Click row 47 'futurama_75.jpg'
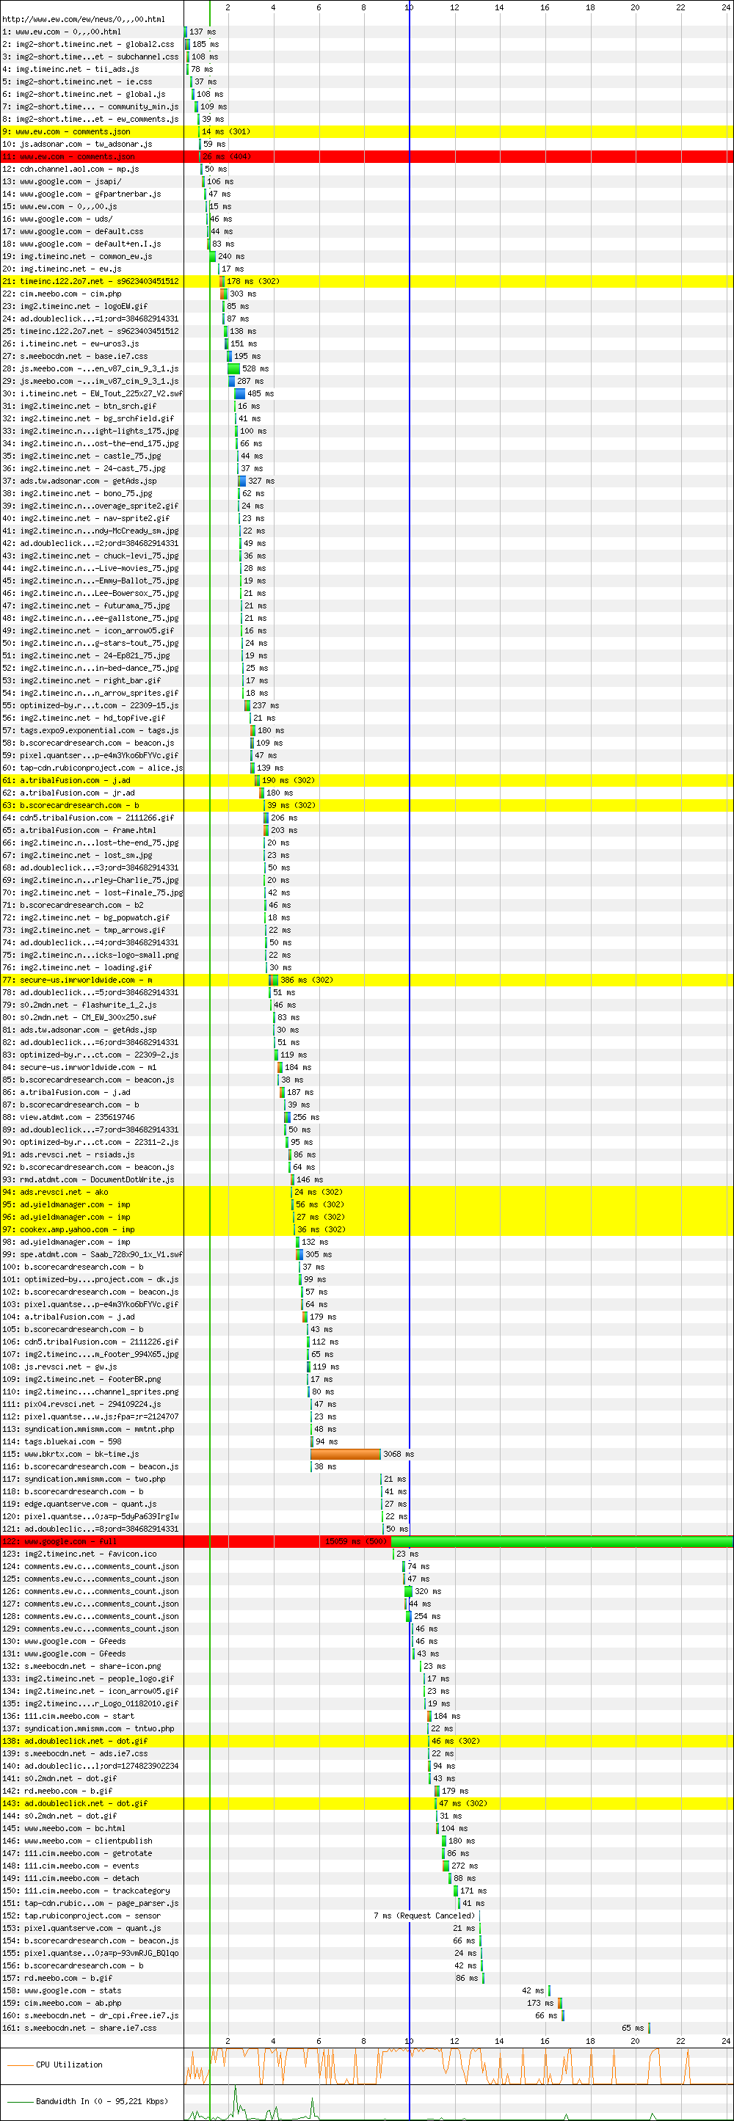 click(366, 605)
